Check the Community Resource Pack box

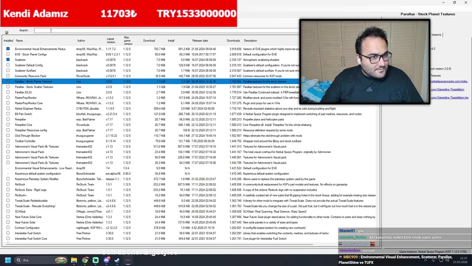8,76
